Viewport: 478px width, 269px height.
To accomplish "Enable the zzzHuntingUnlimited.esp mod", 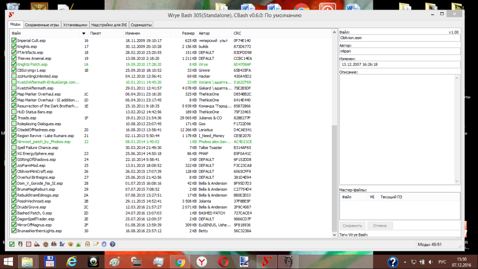I will [14, 76].
